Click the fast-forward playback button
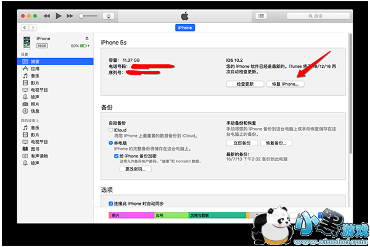Viewport: 370px width, 247px height. click(70, 16)
